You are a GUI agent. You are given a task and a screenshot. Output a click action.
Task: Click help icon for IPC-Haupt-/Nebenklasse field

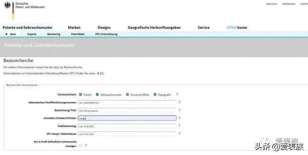(179, 134)
